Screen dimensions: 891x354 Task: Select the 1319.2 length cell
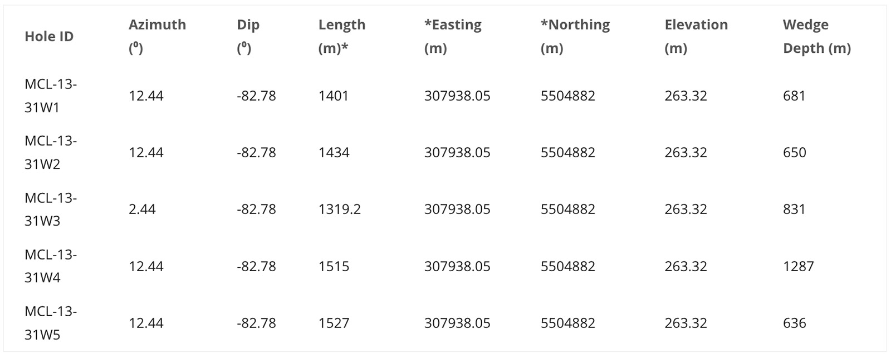coord(339,209)
